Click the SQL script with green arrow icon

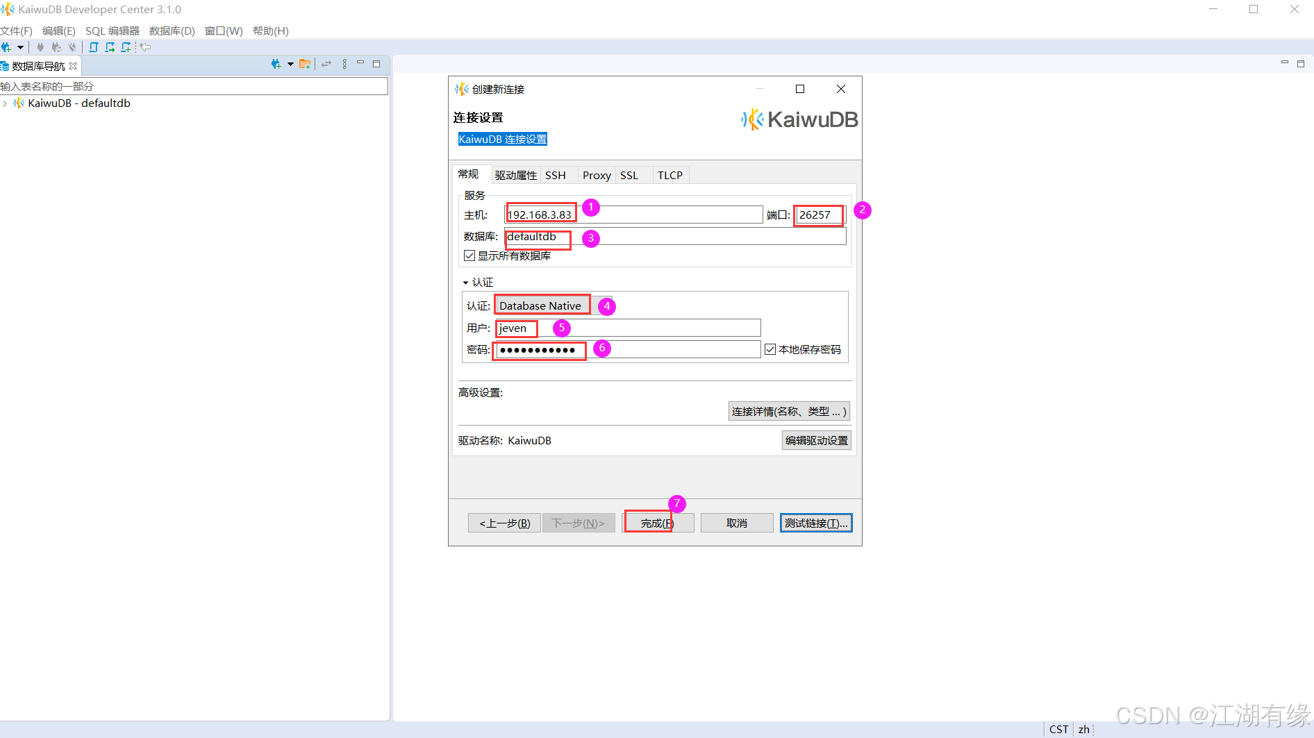(110, 47)
